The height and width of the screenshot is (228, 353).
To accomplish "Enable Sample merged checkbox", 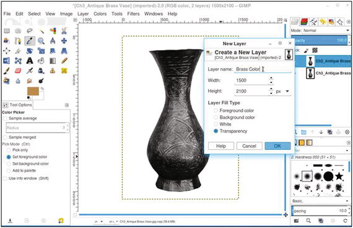I will pyautogui.click(x=5, y=138).
